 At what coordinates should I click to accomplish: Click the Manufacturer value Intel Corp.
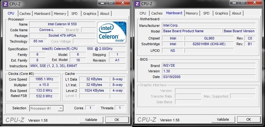[x=209, y=26]
